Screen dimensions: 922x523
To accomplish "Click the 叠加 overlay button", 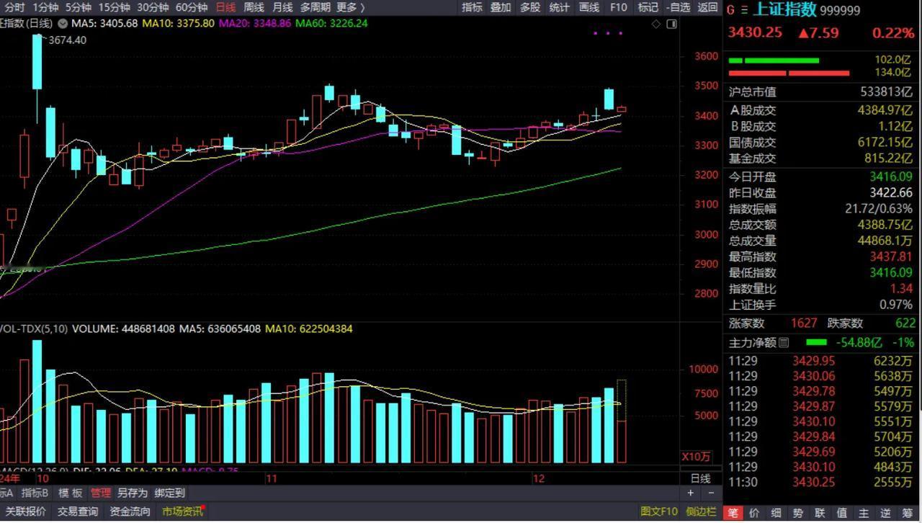I will point(501,7).
